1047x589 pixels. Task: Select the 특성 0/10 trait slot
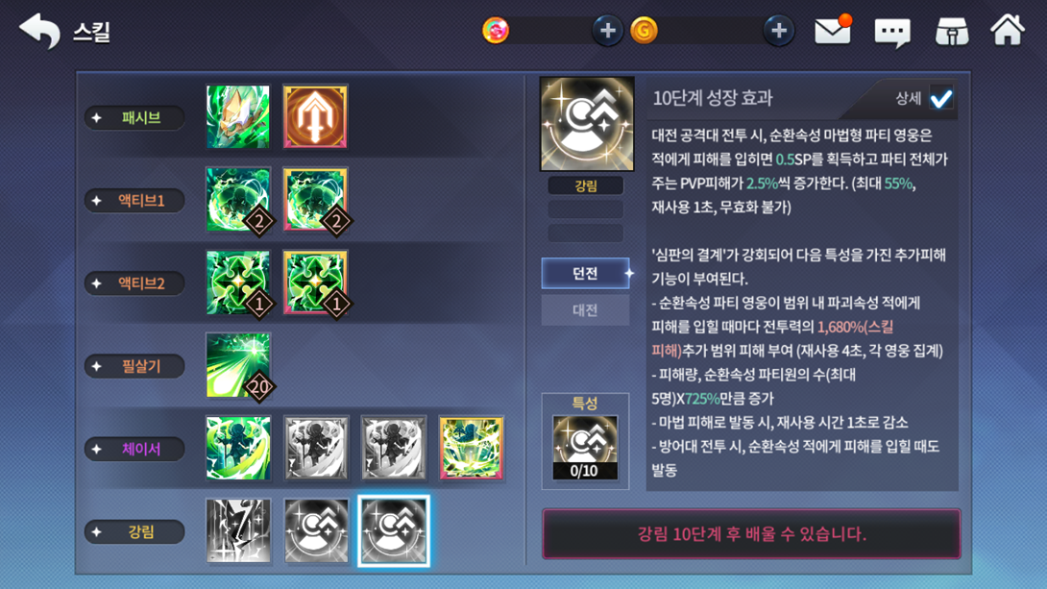click(x=585, y=448)
